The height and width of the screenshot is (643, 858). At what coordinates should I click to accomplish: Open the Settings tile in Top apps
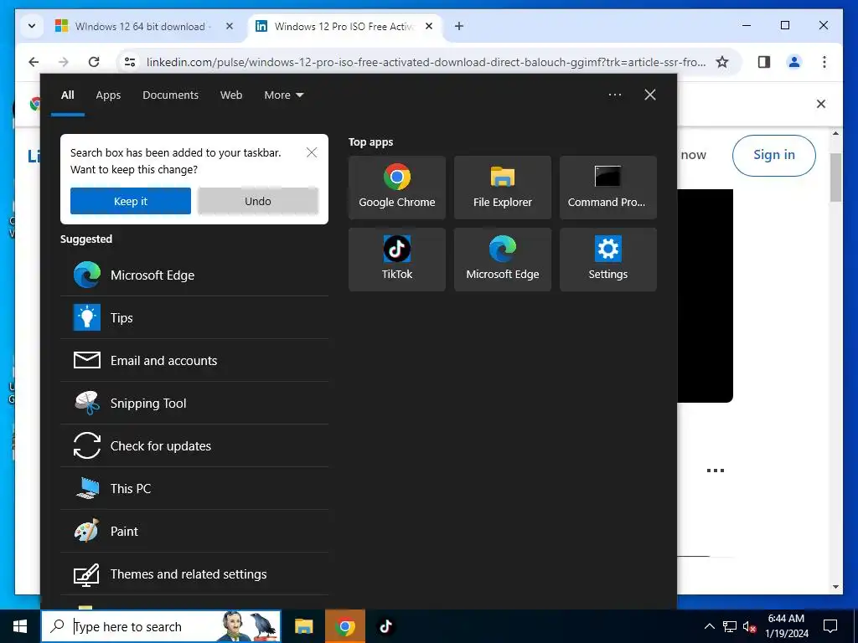click(608, 260)
